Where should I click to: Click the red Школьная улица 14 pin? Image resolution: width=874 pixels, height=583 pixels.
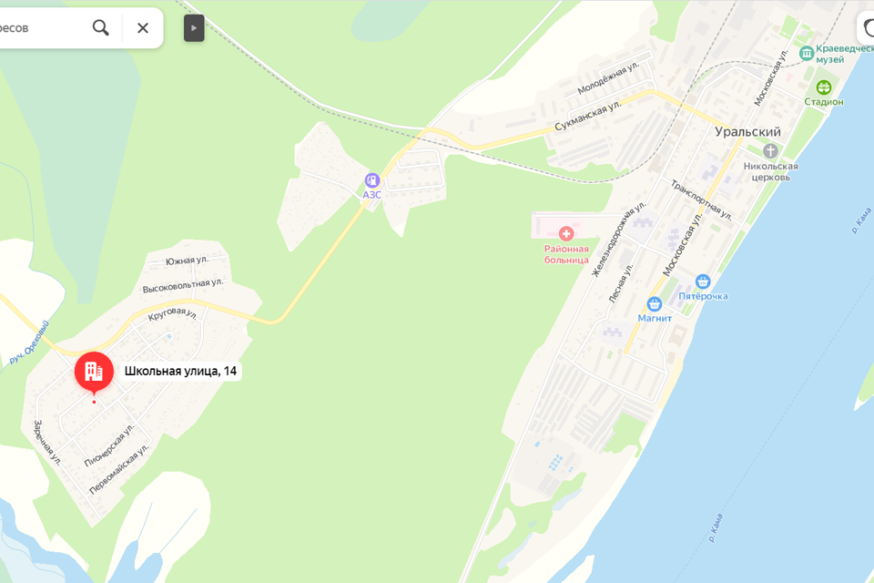click(x=94, y=372)
